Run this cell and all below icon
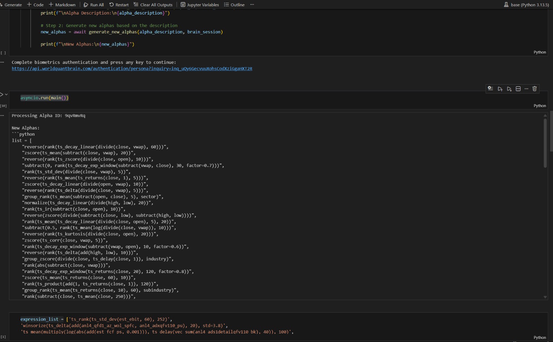553x342 pixels. tap(509, 89)
